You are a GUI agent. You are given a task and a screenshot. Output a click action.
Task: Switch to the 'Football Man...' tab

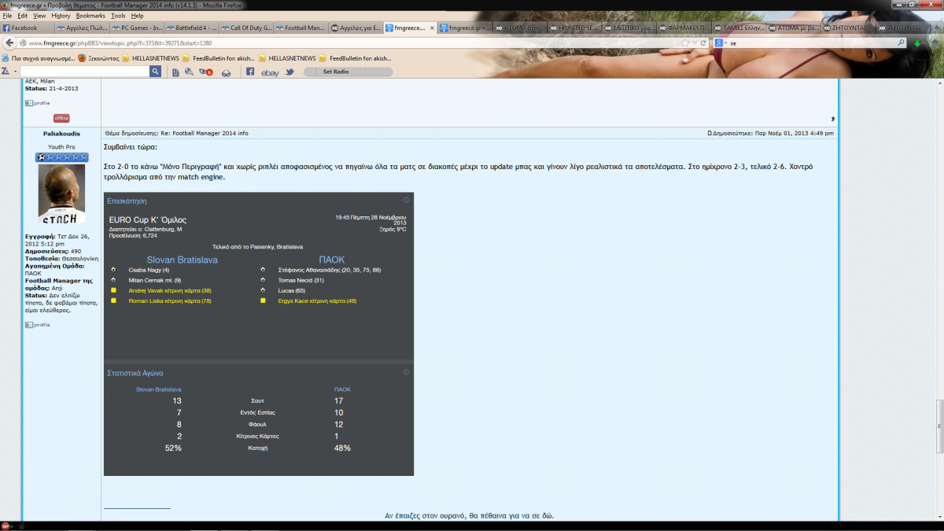301,28
